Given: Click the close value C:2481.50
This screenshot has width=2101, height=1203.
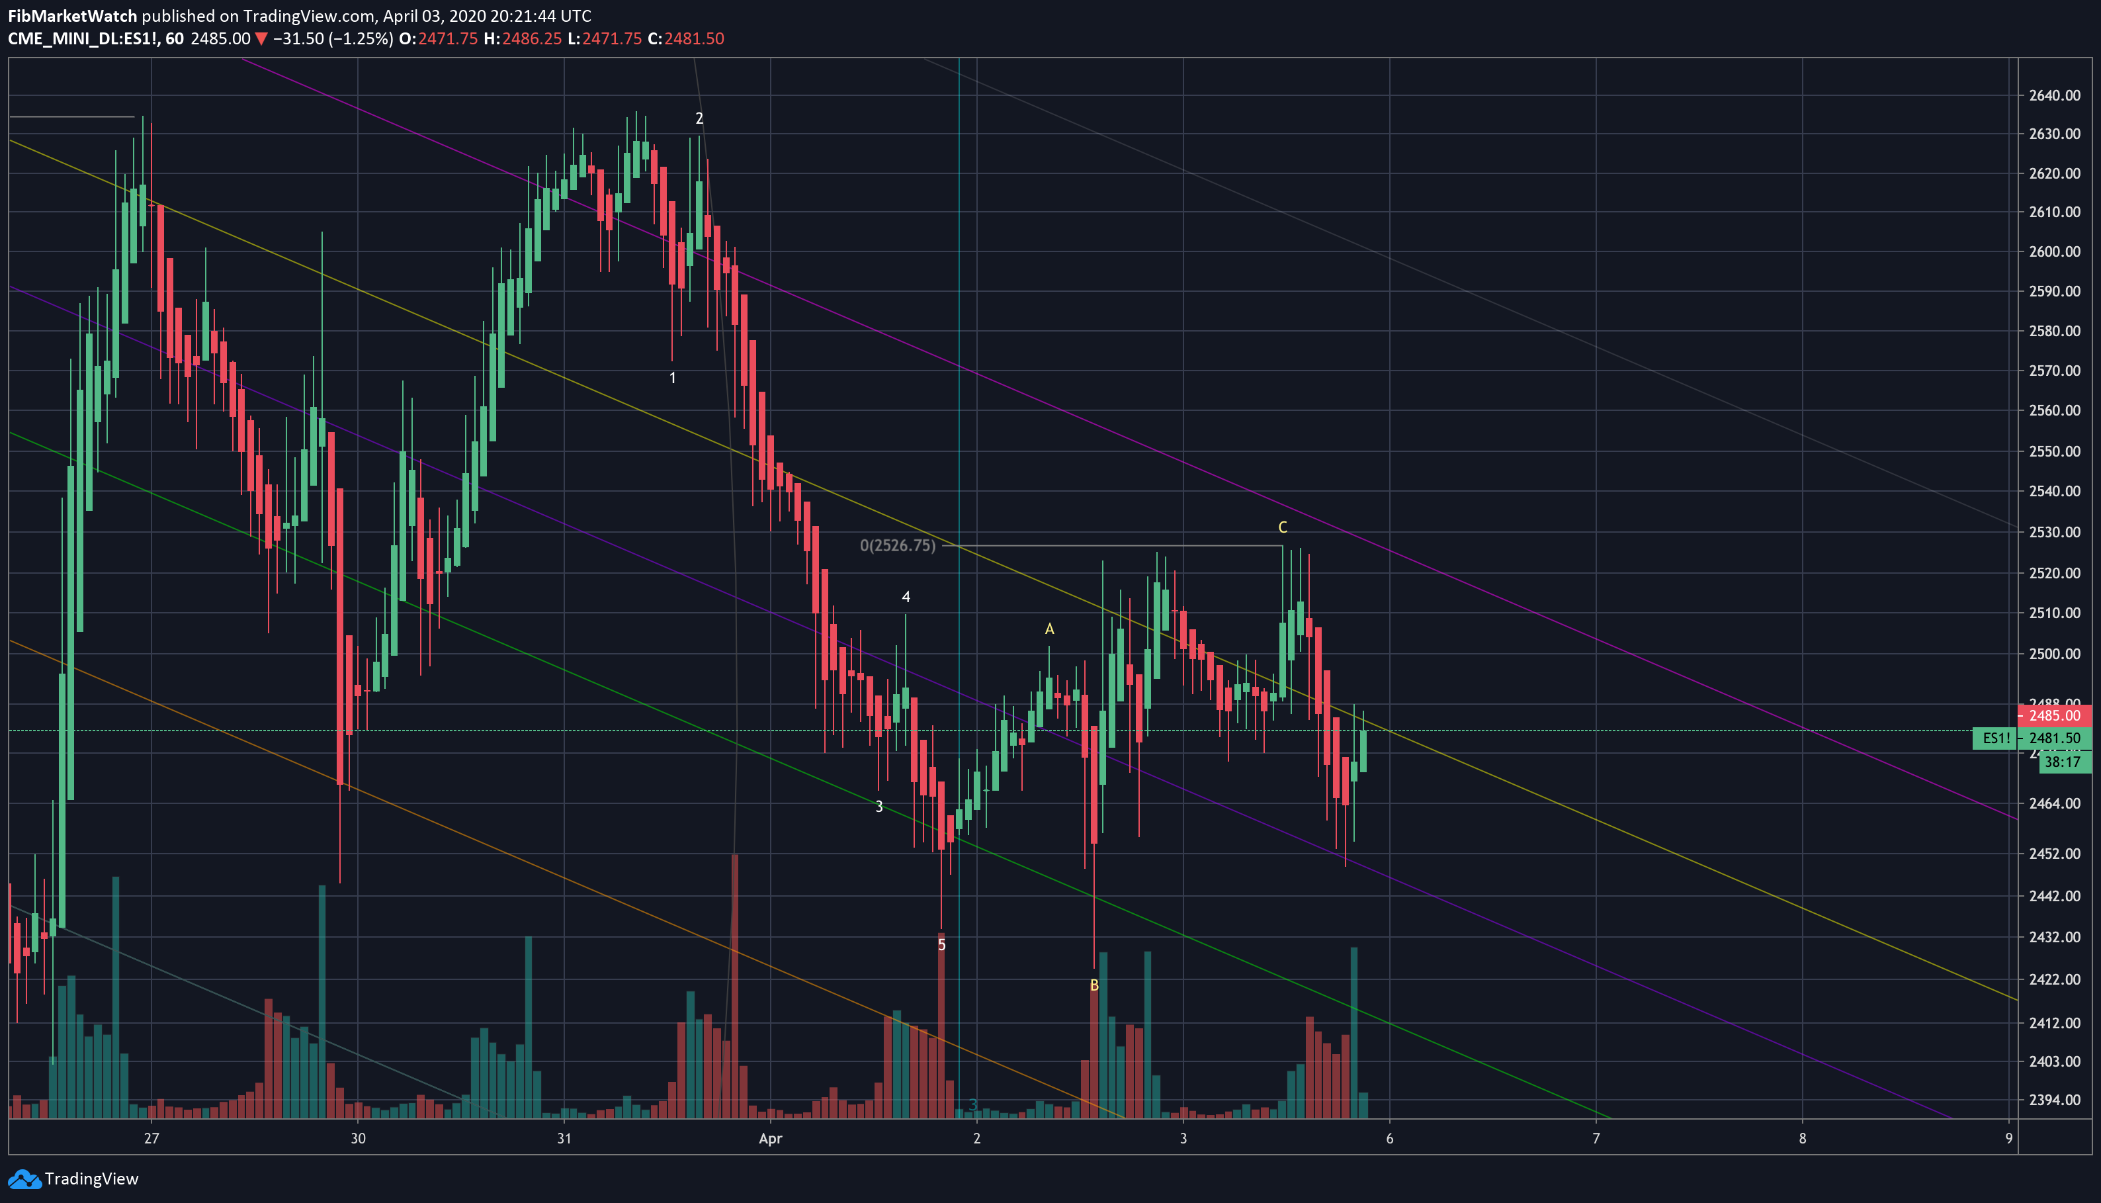Looking at the screenshot, I should 686,39.
